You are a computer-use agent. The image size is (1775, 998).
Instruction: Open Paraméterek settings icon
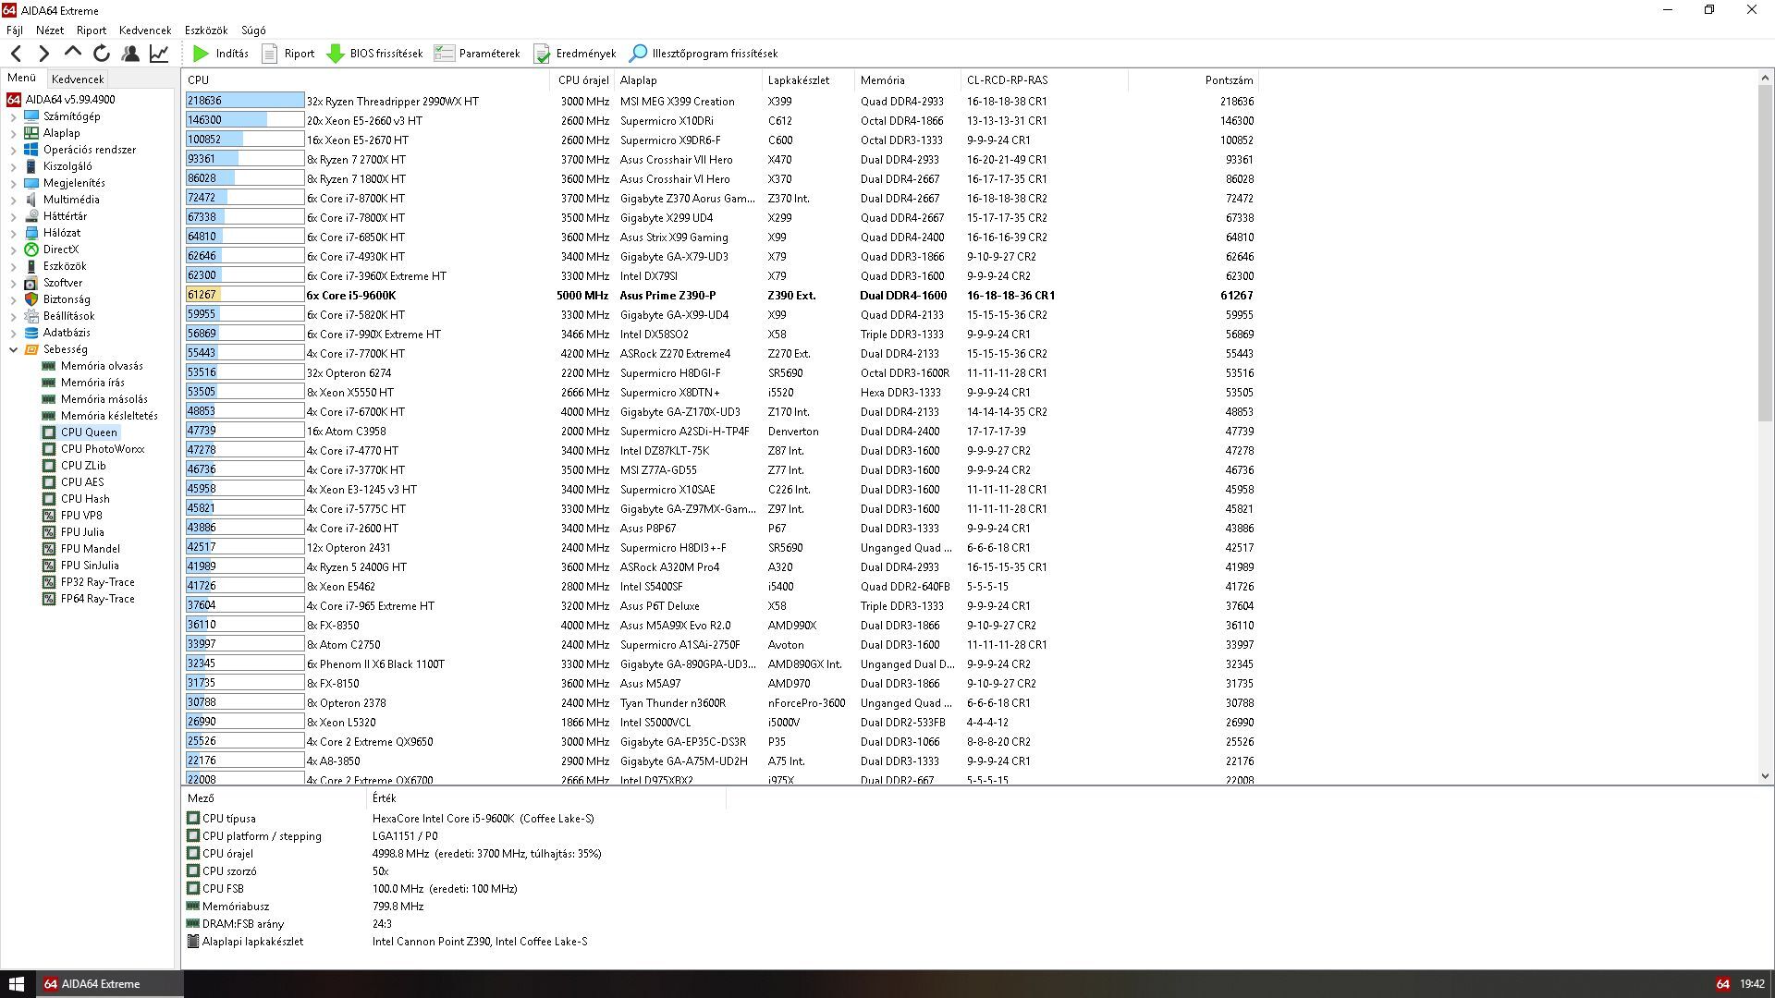point(444,54)
